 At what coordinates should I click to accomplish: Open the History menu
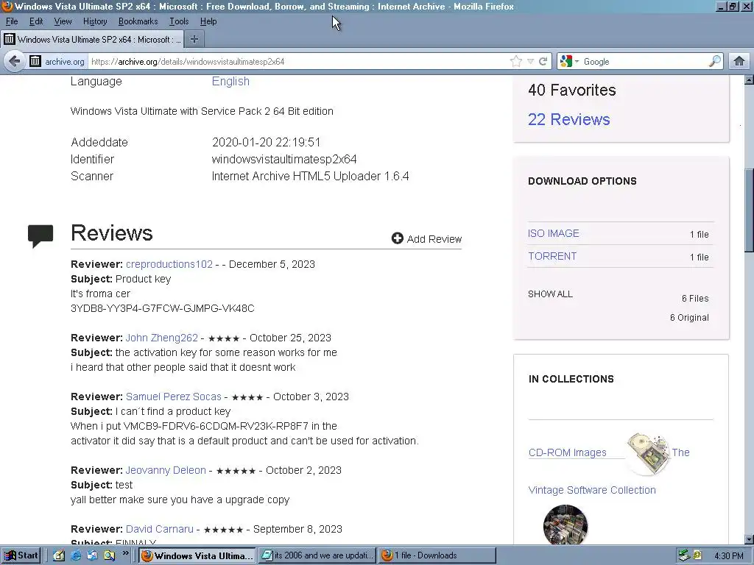pos(95,21)
